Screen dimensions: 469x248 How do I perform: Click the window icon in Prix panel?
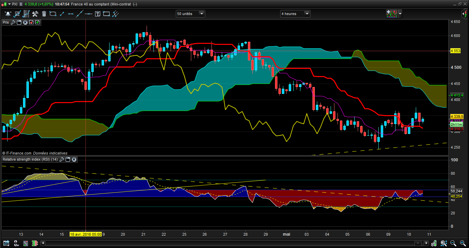tap(19, 22)
